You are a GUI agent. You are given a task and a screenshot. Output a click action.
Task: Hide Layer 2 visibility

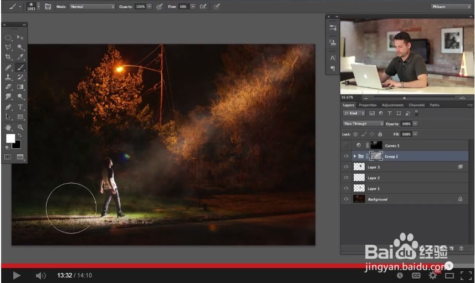(x=346, y=178)
